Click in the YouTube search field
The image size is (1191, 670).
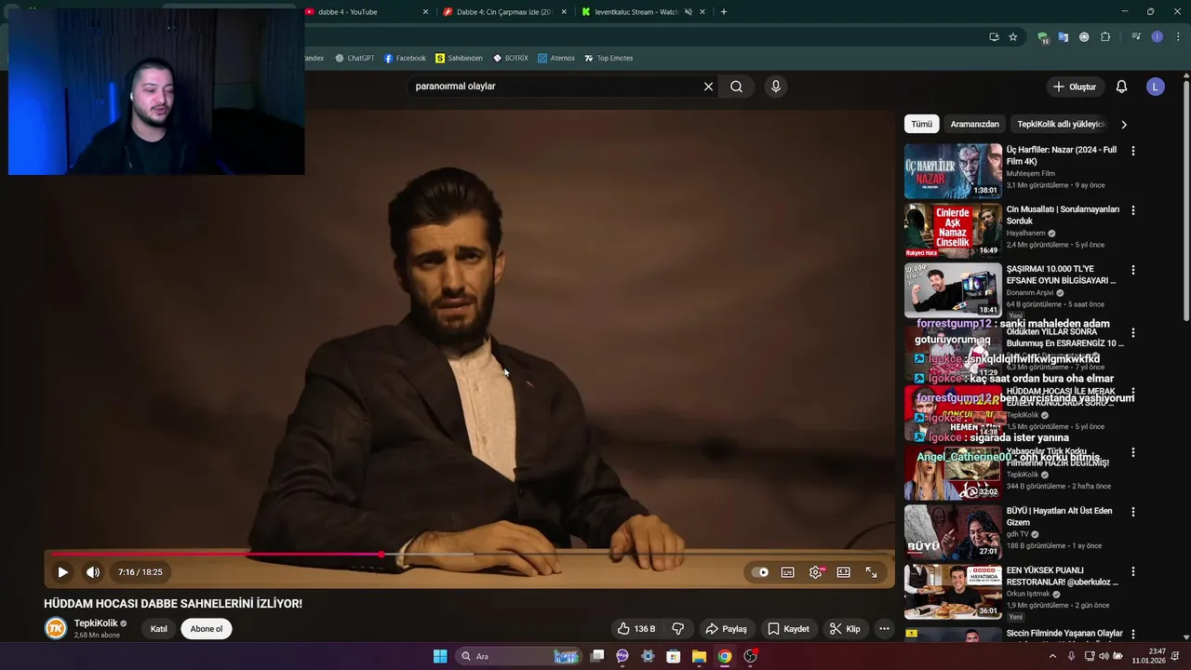pos(554,87)
